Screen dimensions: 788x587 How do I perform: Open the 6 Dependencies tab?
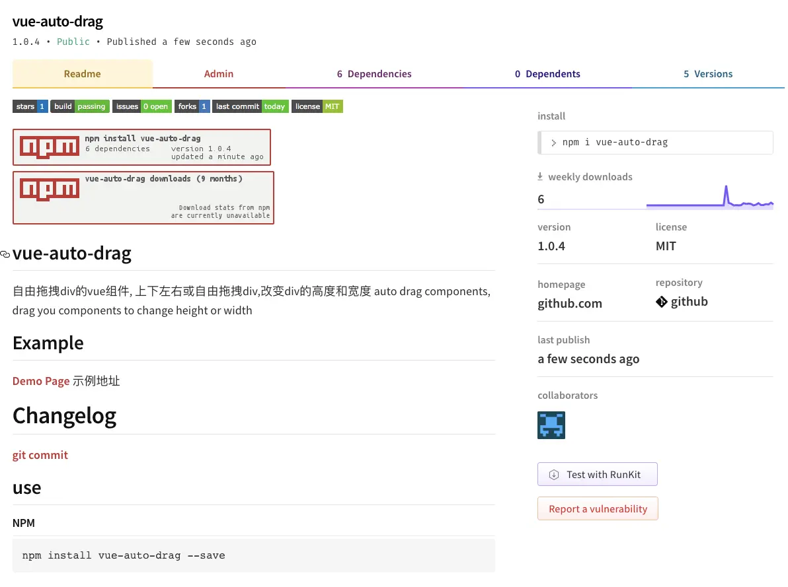(x=374, y=74)
